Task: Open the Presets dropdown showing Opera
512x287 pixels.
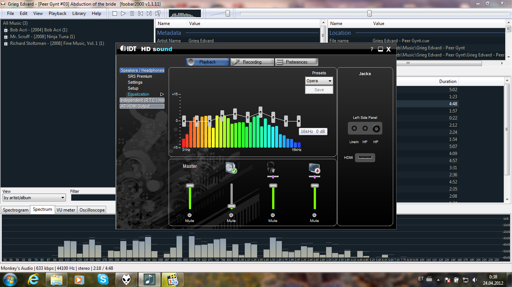Action: [319, 81]
